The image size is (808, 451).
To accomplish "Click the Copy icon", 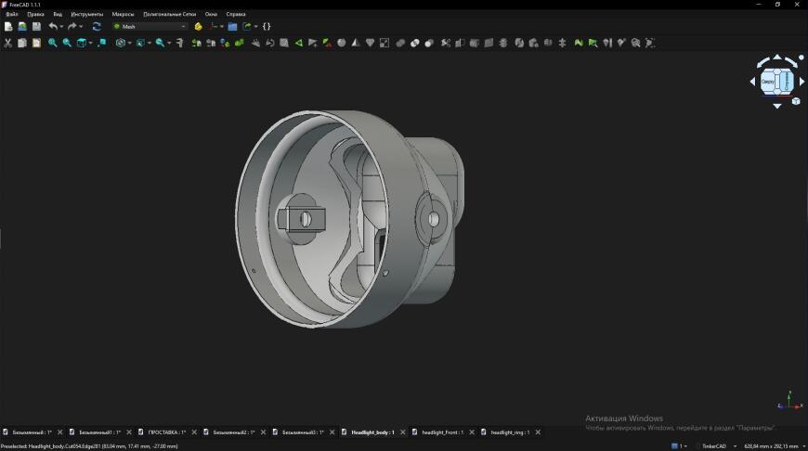I will point(22,43).
